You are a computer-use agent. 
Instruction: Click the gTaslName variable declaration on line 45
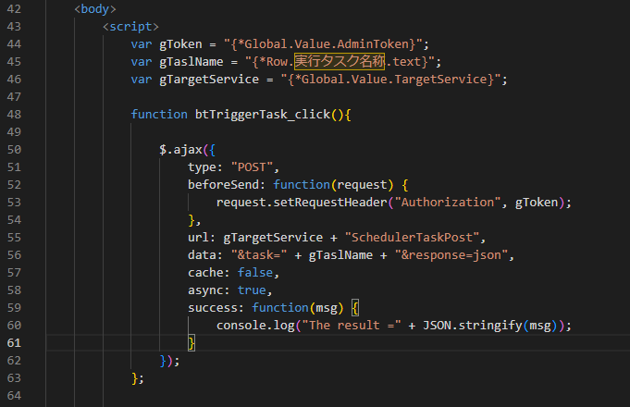[191, 62]
